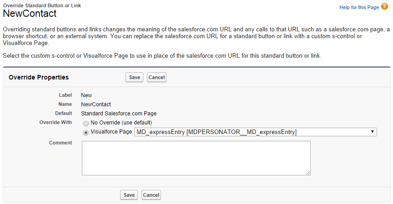Click the Comment field label

coord(60,143)
